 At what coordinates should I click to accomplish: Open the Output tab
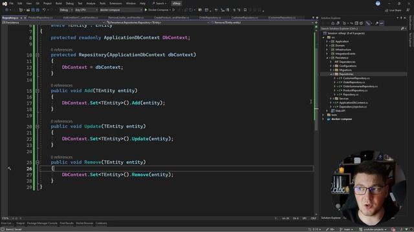pyautogui.click(x=20, y=224)
